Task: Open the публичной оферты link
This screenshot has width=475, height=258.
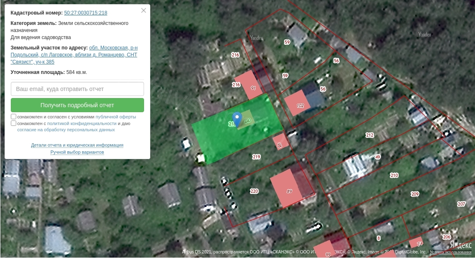Action: click(116, 117)
